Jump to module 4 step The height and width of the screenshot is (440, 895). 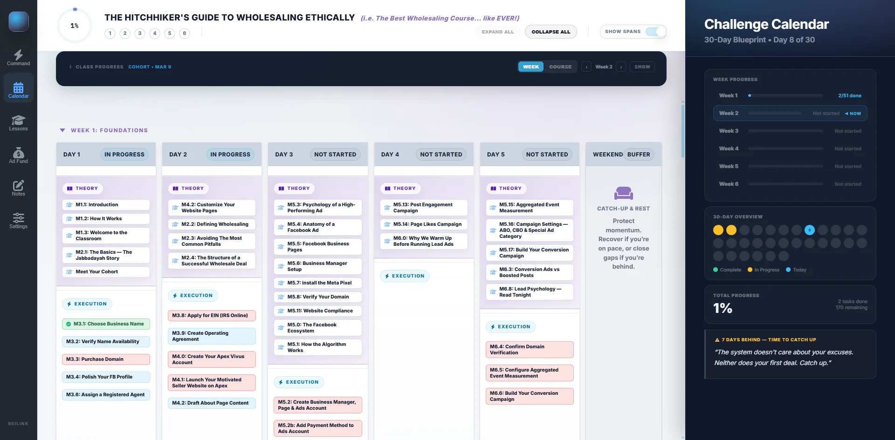(155, 33)
